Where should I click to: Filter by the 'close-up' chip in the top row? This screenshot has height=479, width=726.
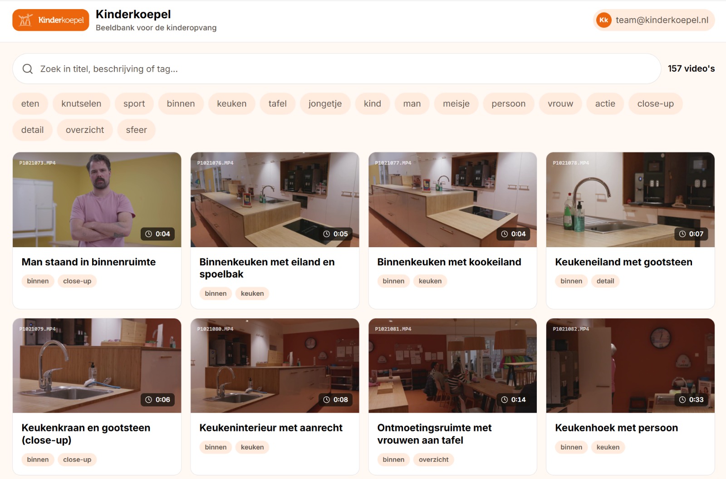tap(656, 103)
